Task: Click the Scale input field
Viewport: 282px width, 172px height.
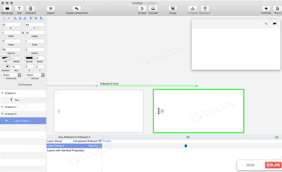Action: point(35,41)
